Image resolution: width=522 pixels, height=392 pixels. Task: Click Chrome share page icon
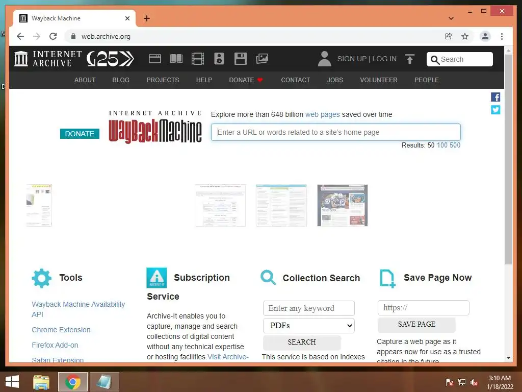pos(449,36)
